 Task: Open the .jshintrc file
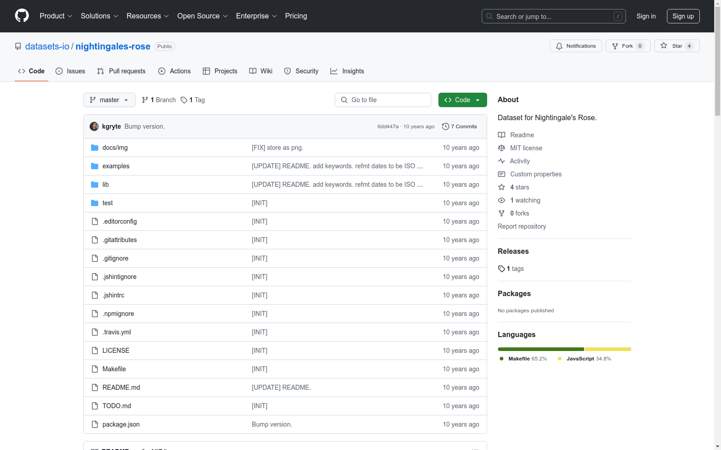coord(114,295)
